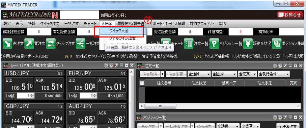Click USD/JPY ASK price 109.514
The width and height of the screenshot is (306, 128).
coord(49,84)
